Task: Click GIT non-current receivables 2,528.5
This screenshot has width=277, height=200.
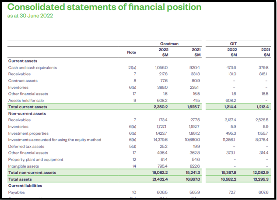Action: point(262,120)
